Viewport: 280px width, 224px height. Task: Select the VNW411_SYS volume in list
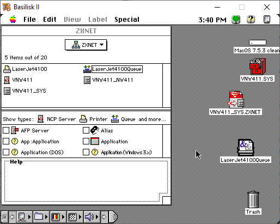(25, 91)
